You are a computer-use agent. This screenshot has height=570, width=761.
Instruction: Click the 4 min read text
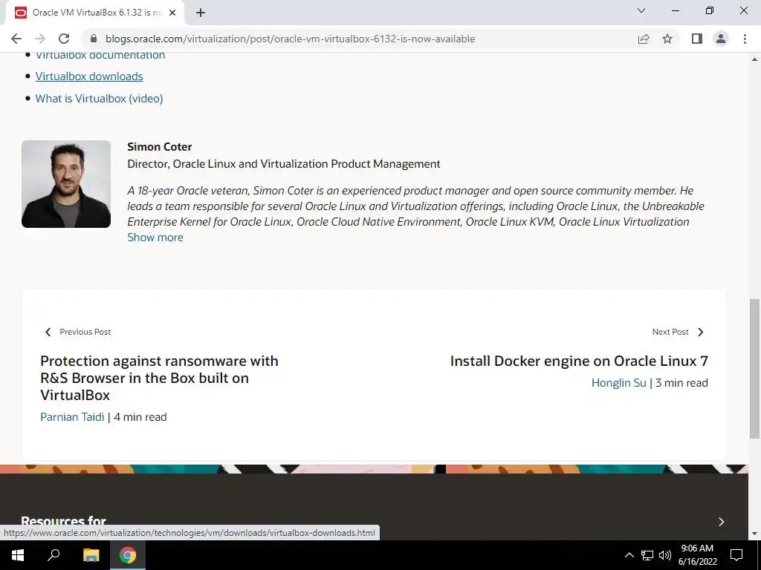click(x=140, y=417)
